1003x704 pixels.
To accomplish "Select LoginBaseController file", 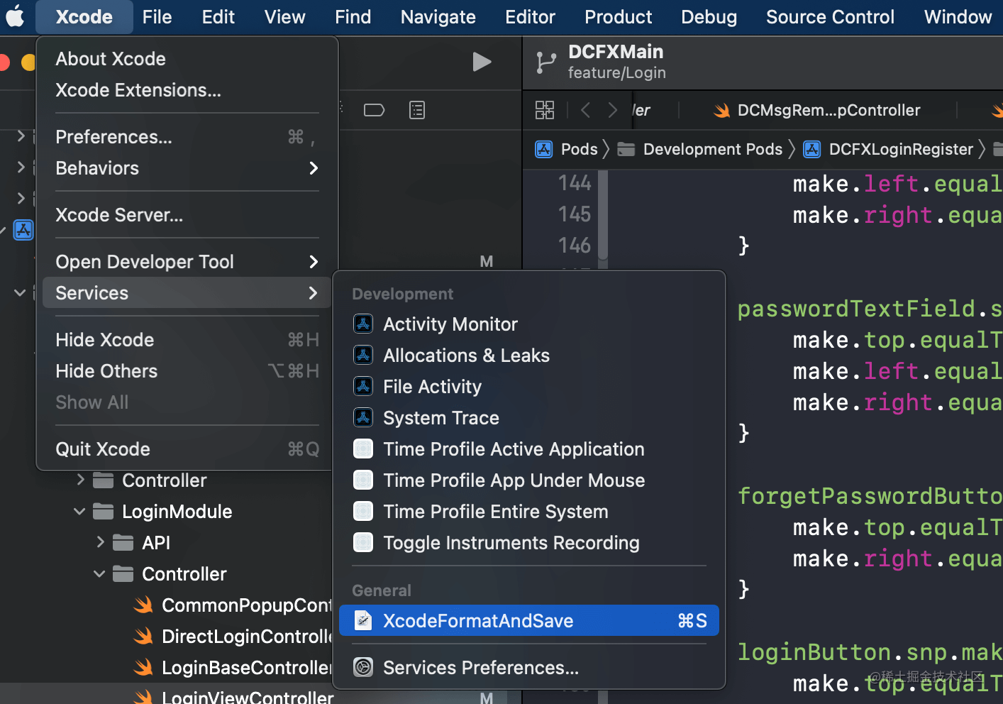I will [x=247, y=668].
